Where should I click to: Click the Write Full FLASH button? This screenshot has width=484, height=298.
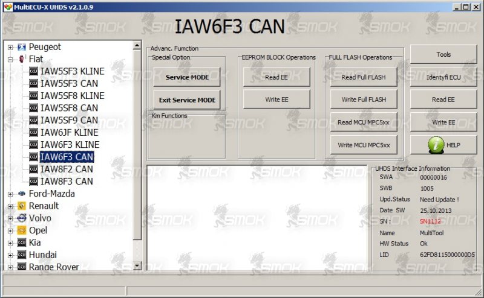pyautogui.click(x=364, y=100)
